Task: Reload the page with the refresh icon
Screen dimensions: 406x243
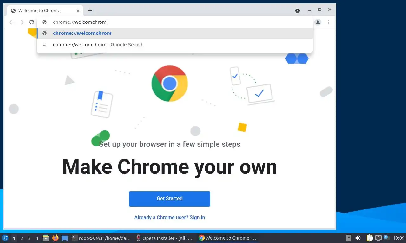Action: click(x=32, y=22)
